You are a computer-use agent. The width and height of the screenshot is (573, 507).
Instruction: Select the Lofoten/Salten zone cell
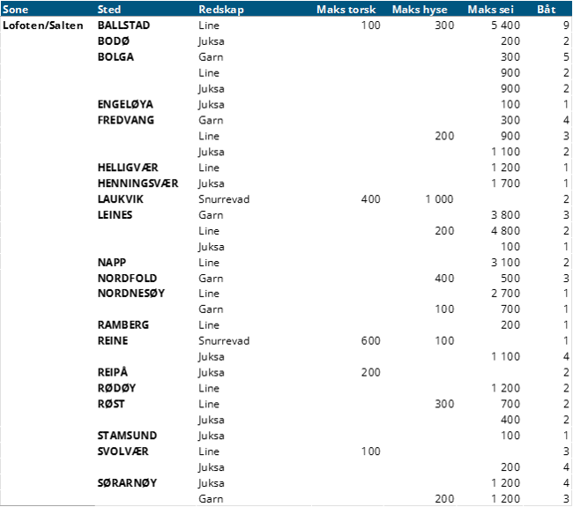click(43, 26)
